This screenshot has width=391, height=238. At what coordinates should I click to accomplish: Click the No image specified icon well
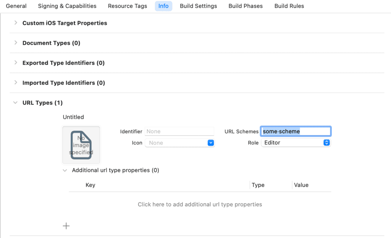[81, 145]
